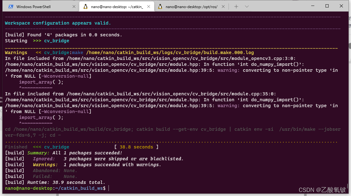Click the module_opencv3.cpp:3:0 include line
The height and width of the screenshot is (196, 351).
click(x=150, y=58)
